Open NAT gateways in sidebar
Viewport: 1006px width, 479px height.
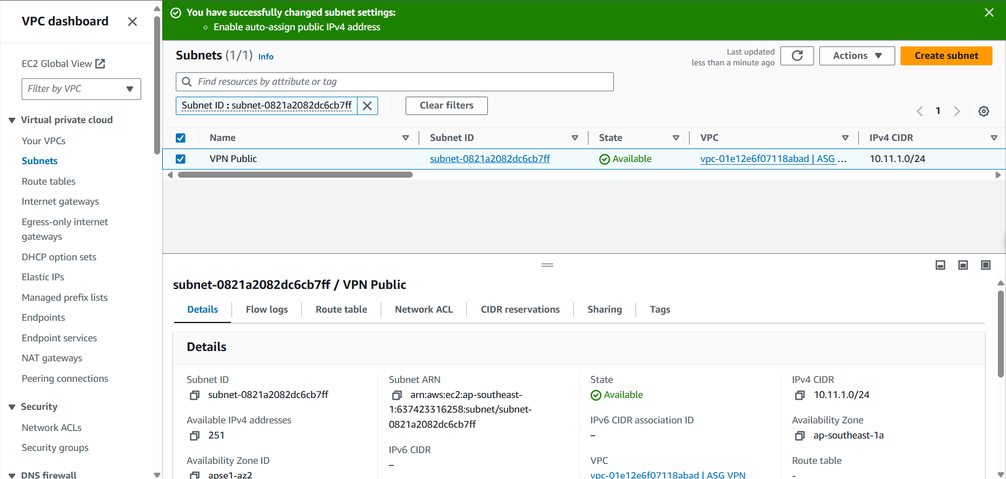(52, 358)
